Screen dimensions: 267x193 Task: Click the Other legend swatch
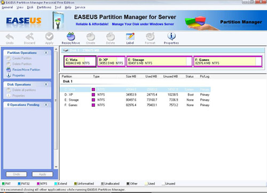[128, 183]
